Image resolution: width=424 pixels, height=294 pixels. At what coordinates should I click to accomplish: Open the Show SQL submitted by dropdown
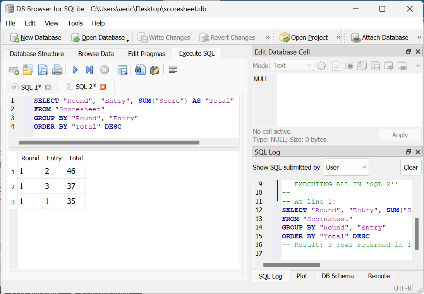click(346, 167)
